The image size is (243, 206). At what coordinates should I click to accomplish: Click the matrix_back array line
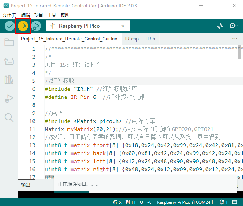(143, 153)
